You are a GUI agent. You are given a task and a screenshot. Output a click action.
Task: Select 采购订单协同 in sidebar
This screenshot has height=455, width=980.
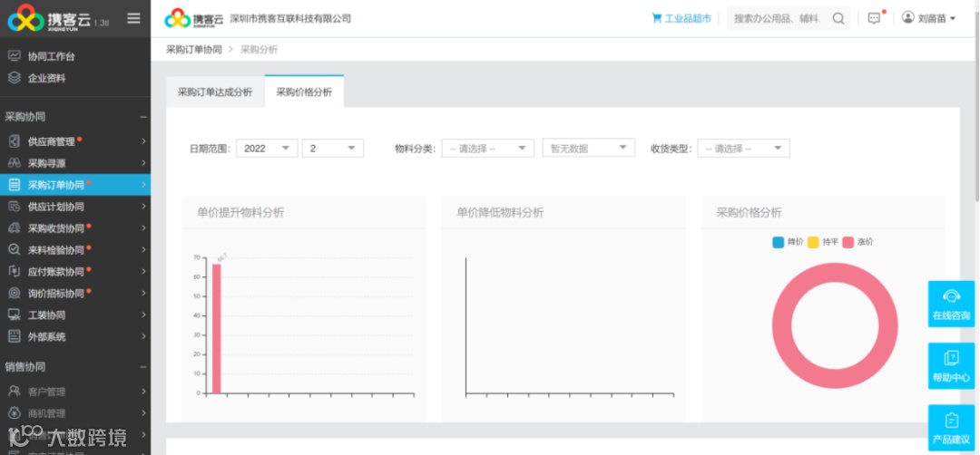tap(75, 185)
